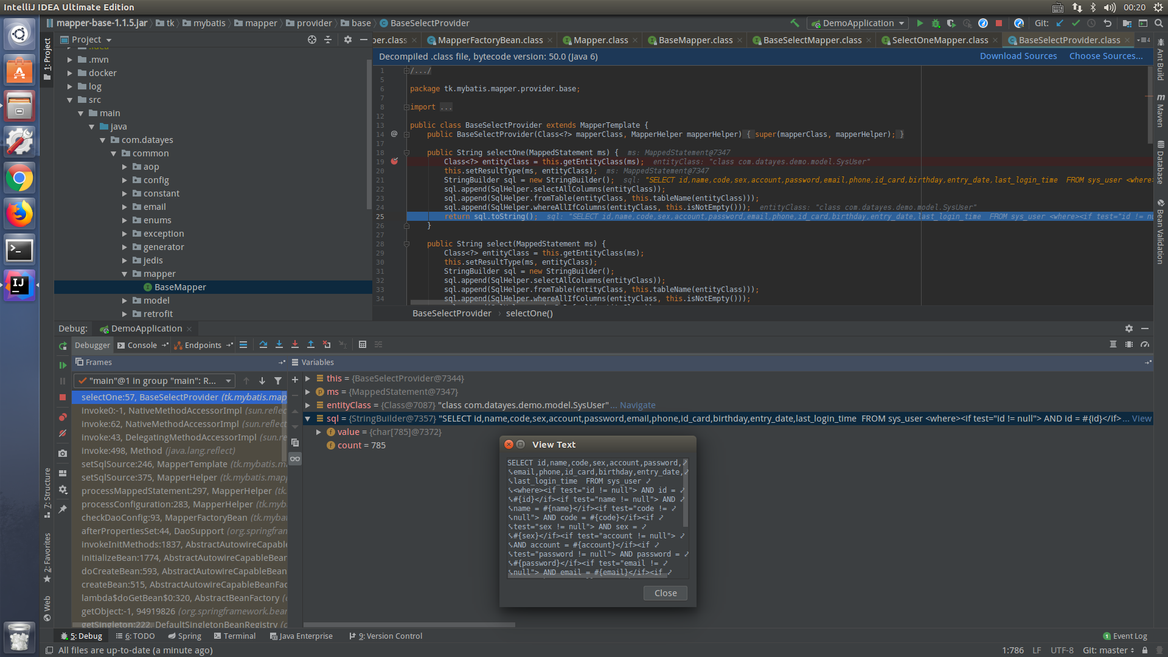Viewport: 1168px width, 657px height.
Task: Open the Console tab in debug panel
Action: (x=142, y=345)
